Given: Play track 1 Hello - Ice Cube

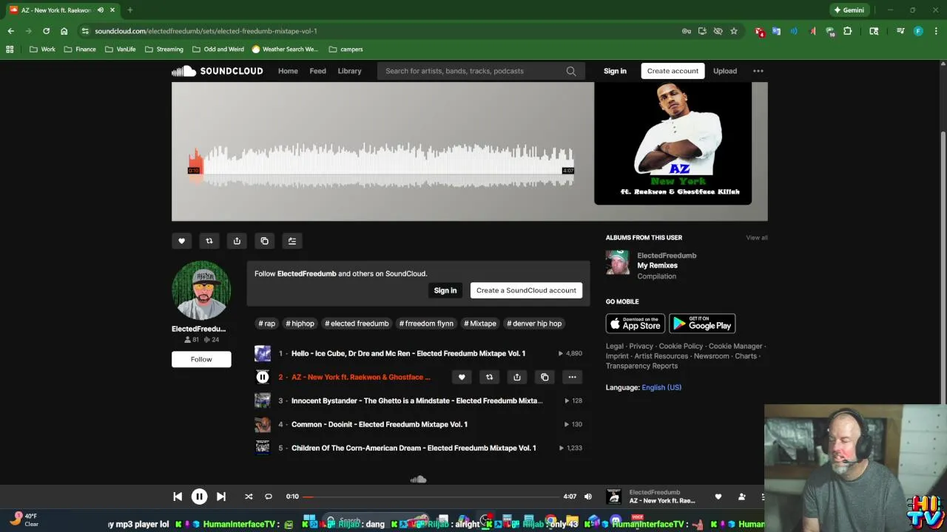Looking at the screenshot, I should point(408,353).
